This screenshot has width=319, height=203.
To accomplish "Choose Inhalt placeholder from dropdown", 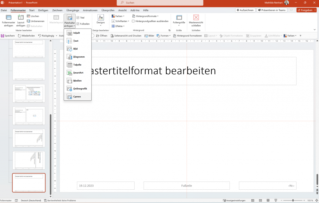I will pos(78,33).
